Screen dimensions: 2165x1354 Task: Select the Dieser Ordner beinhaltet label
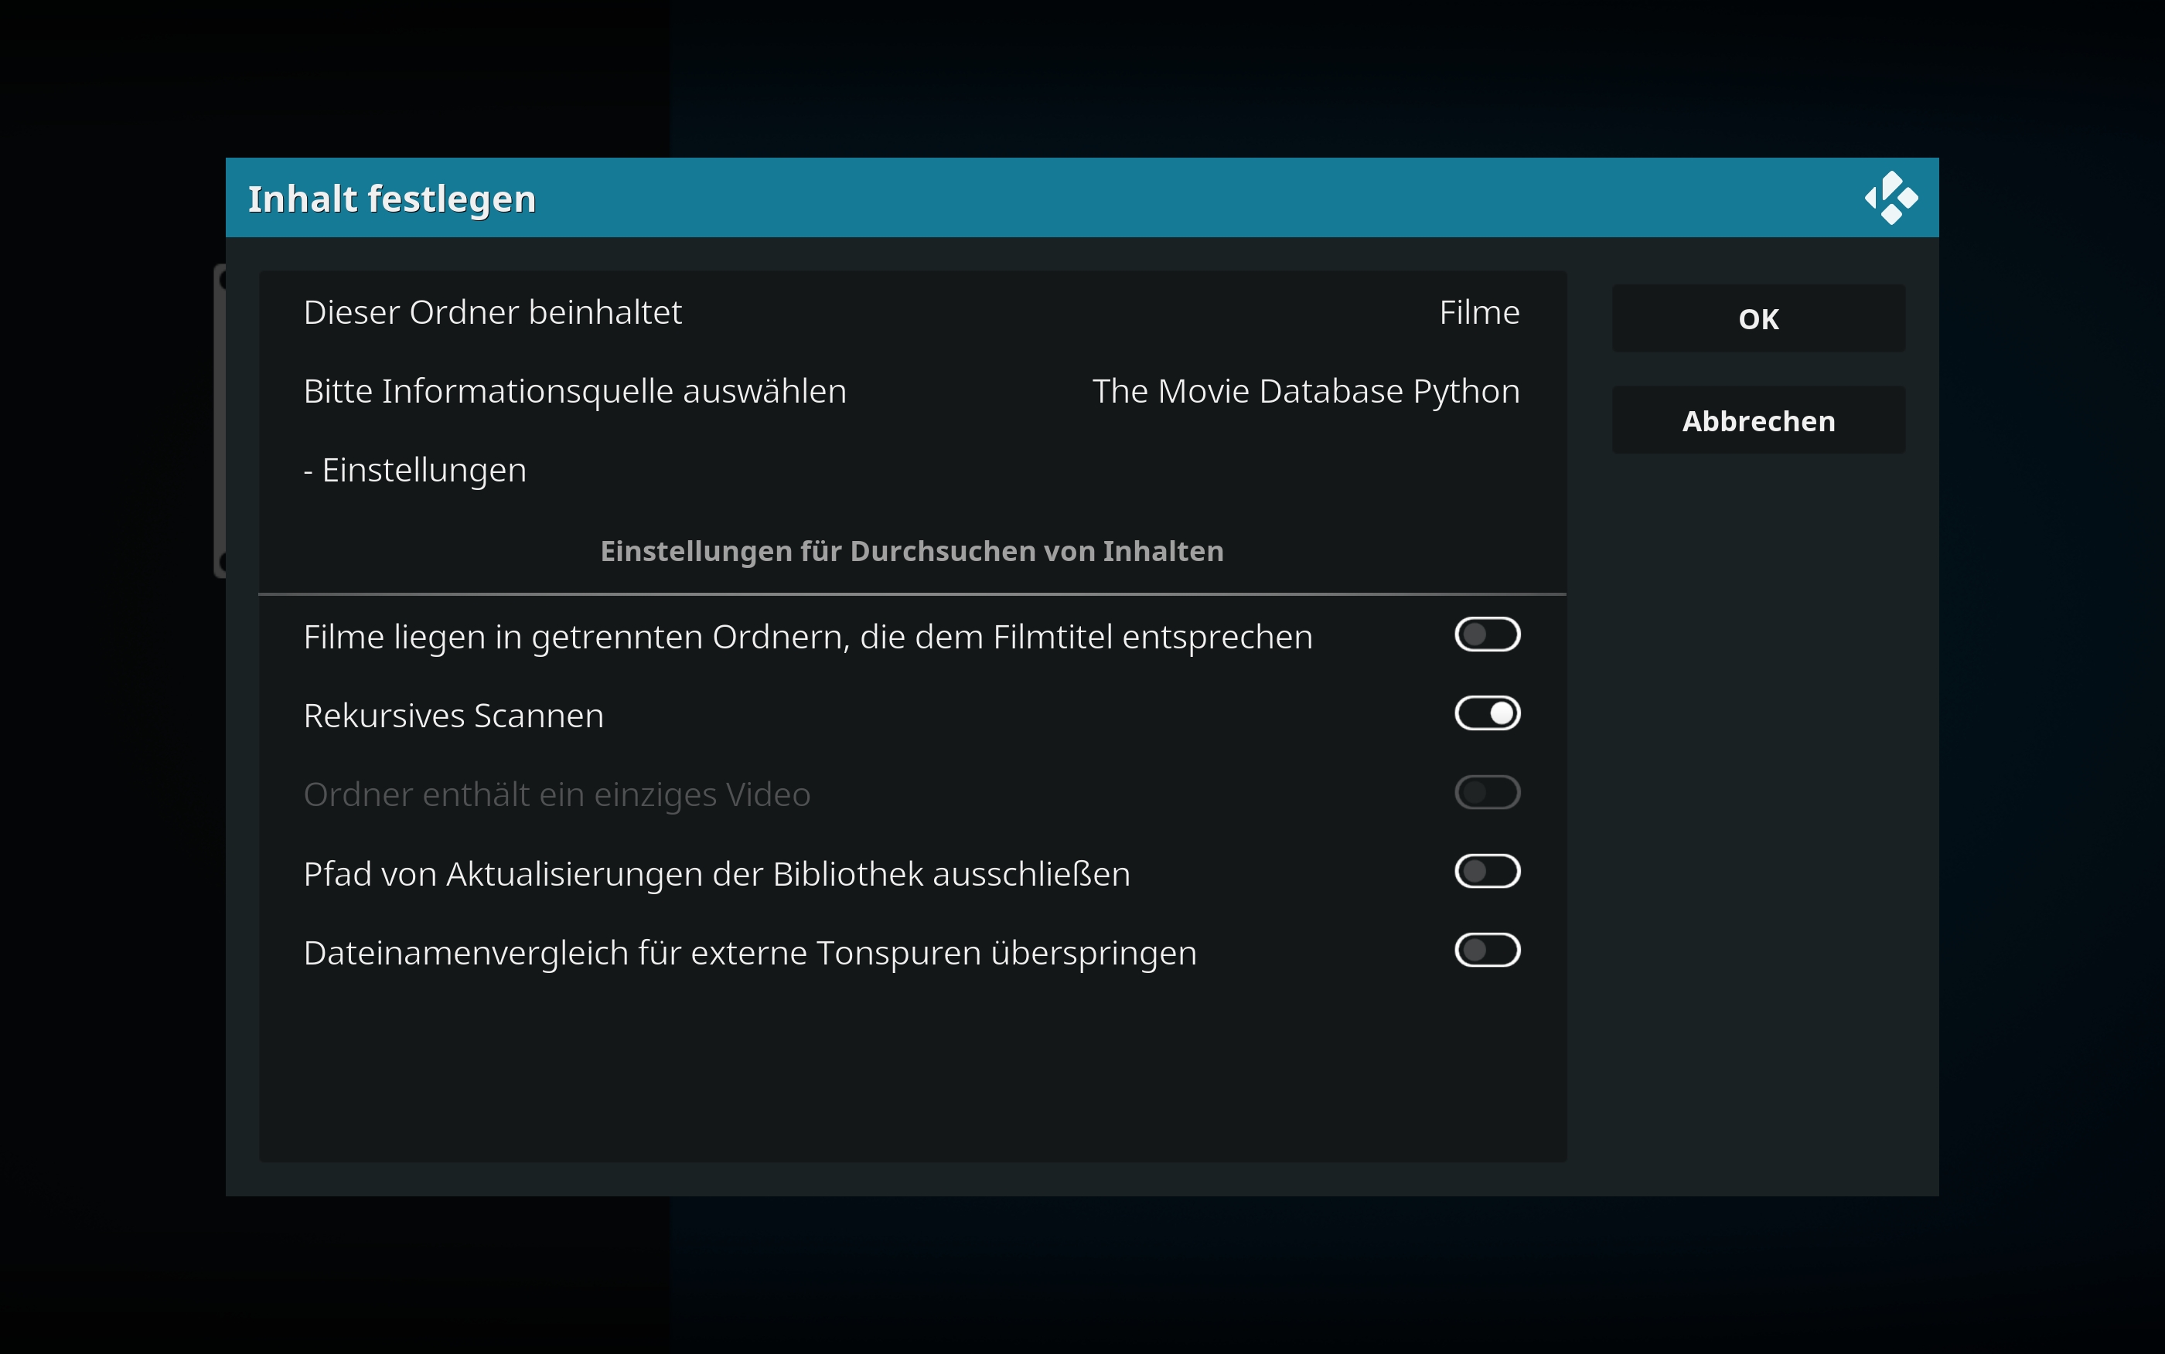[x=493, y=312]
